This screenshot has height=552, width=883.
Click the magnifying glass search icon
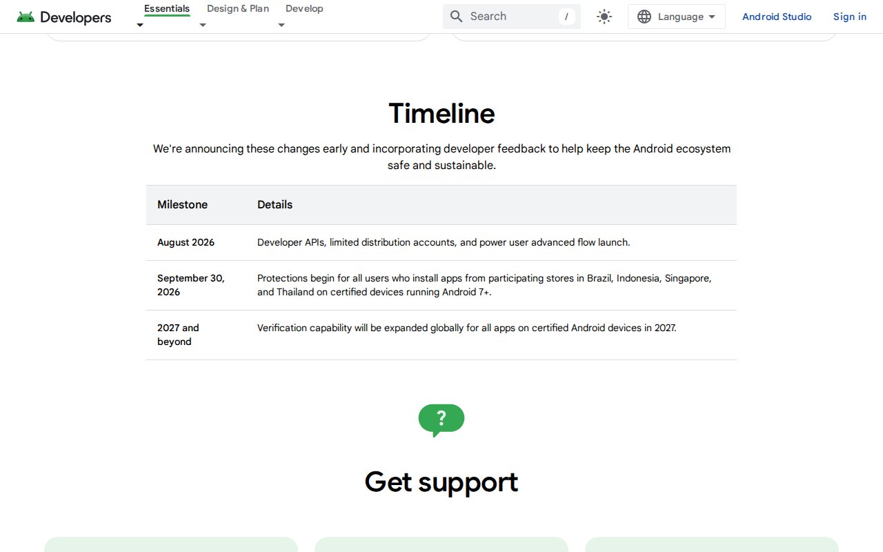coord(456,17)
